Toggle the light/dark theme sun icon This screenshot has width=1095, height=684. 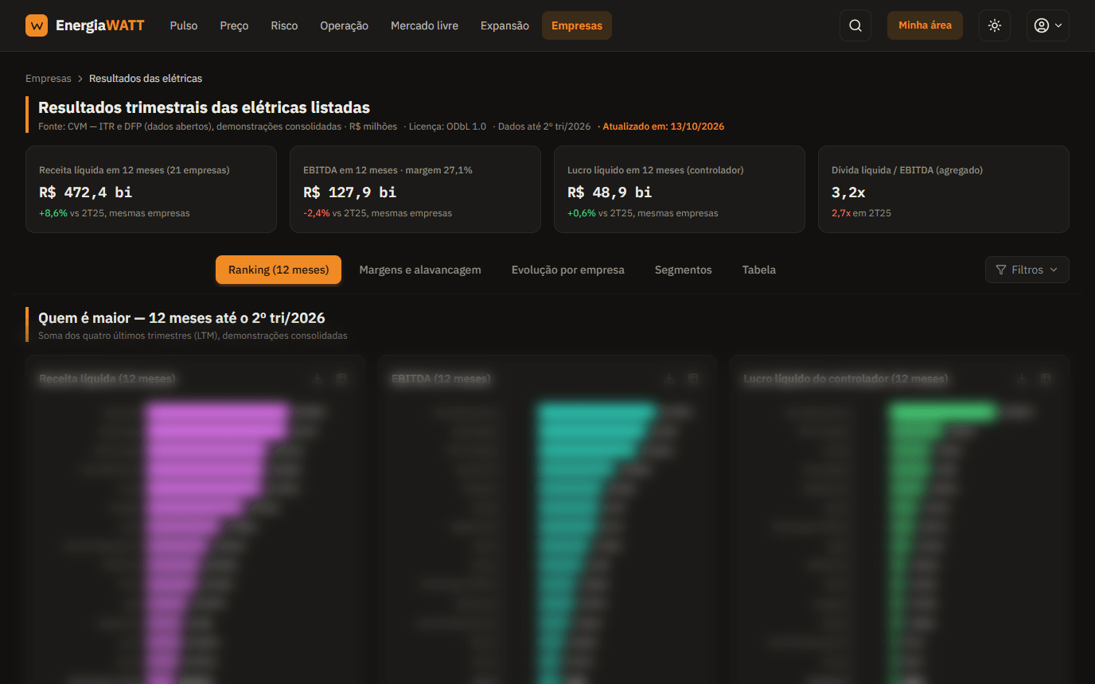pos(995,25)
